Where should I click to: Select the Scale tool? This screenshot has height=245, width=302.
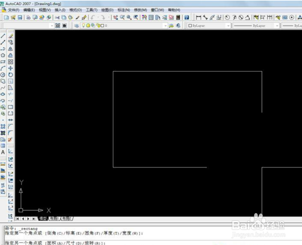(10, 81)
